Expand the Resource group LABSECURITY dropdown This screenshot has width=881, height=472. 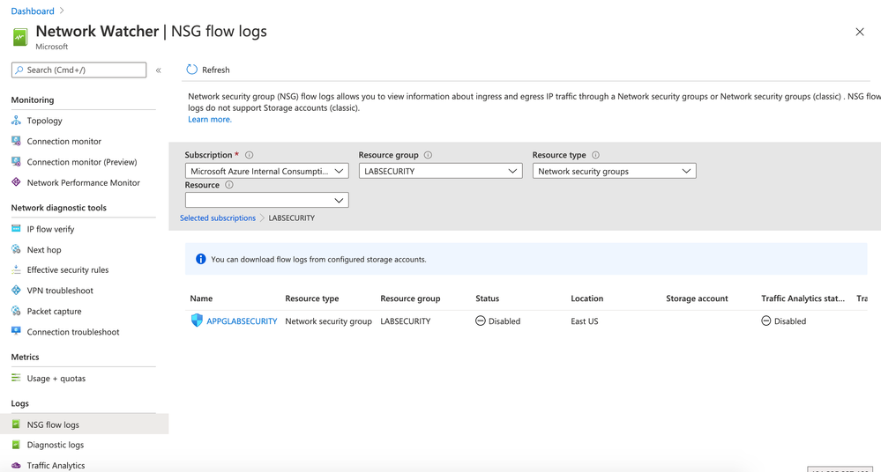(440, 171)
